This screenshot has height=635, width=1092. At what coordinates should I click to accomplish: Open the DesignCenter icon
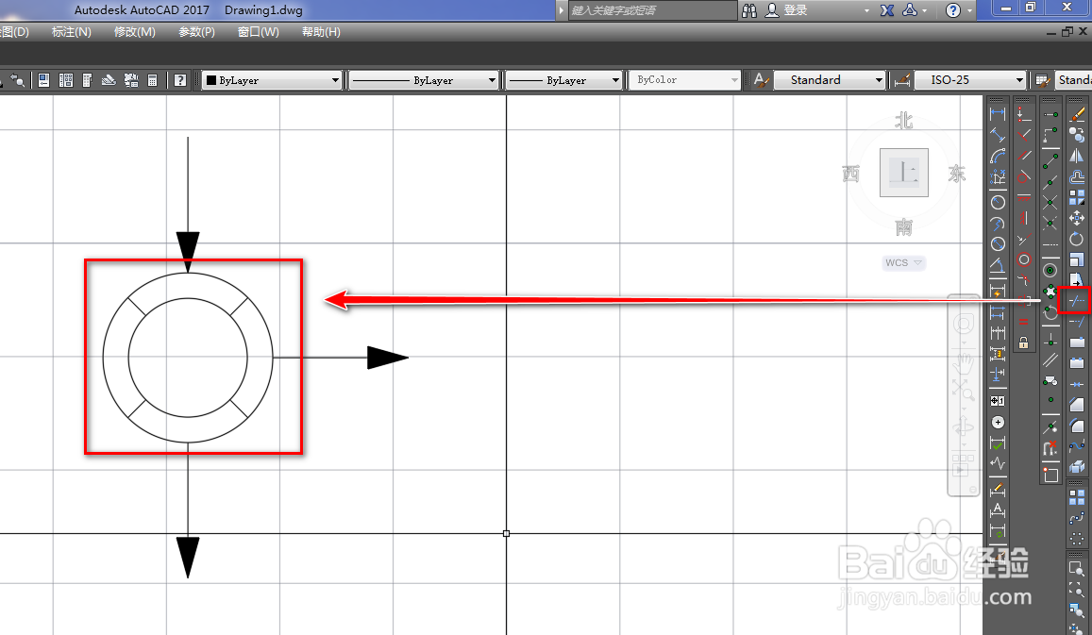tap(66, 80)
